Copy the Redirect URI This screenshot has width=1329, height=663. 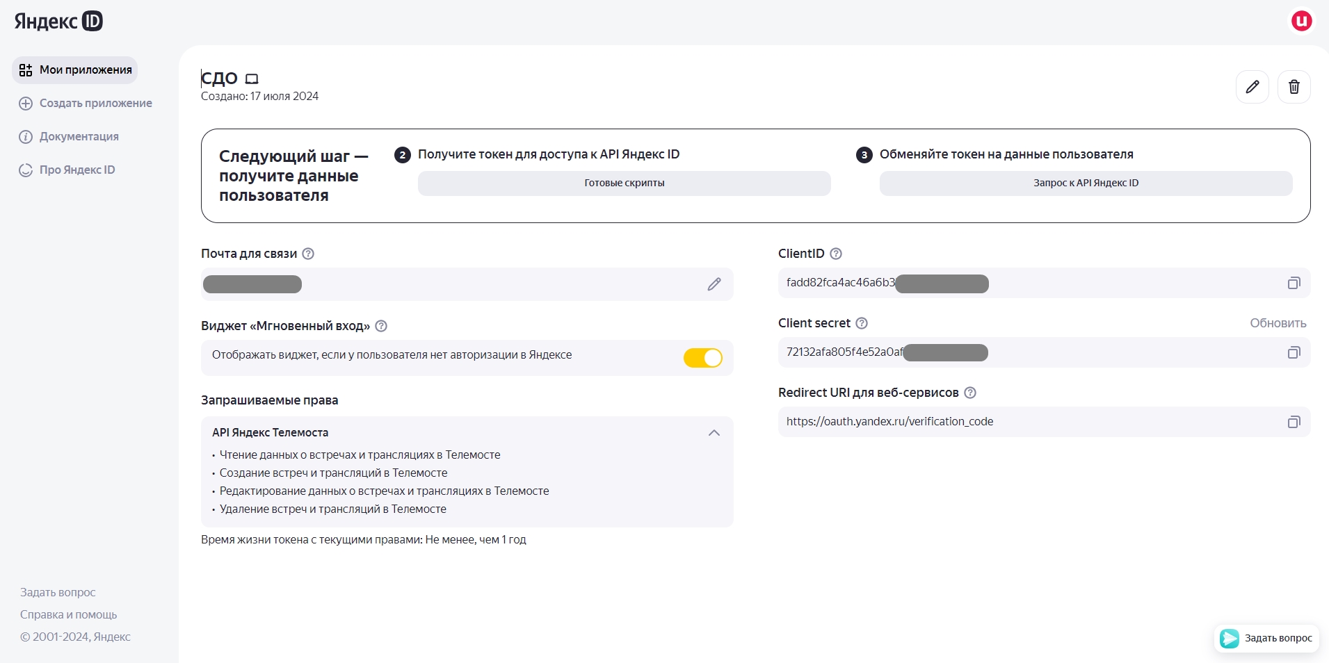tap(1294, 422)
